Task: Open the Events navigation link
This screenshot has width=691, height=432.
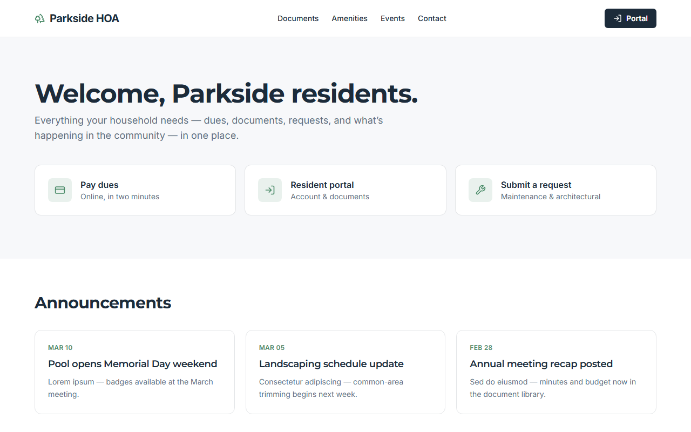Action: (392, 18)
